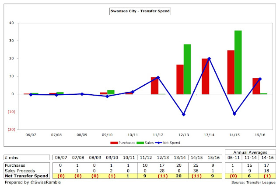Click the y-axis label 30
The width and height of the screenshot is (280, 186).
pos(11,41)
